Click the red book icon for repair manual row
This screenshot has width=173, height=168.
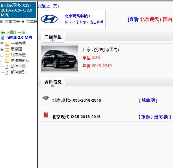(46, 114)
